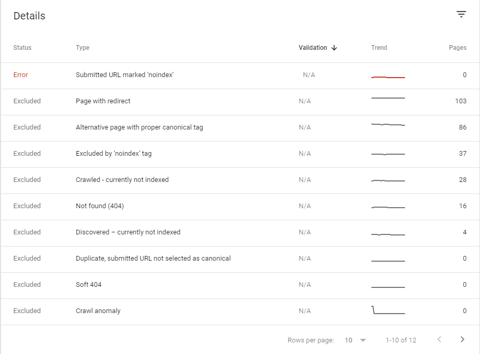480x354 pixels.
Task: Open Discovered – currently not indexed row
Action: pos(240,233)
